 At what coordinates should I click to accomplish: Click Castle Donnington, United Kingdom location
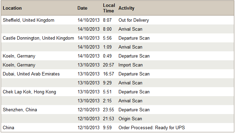(38, 38)
